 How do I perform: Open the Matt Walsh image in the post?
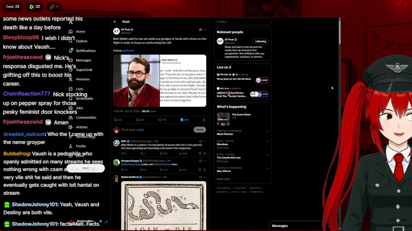tap(160, 81)
